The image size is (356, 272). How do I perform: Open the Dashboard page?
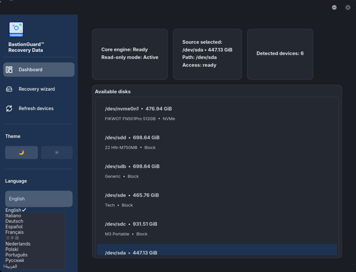[x=39, y=69]
